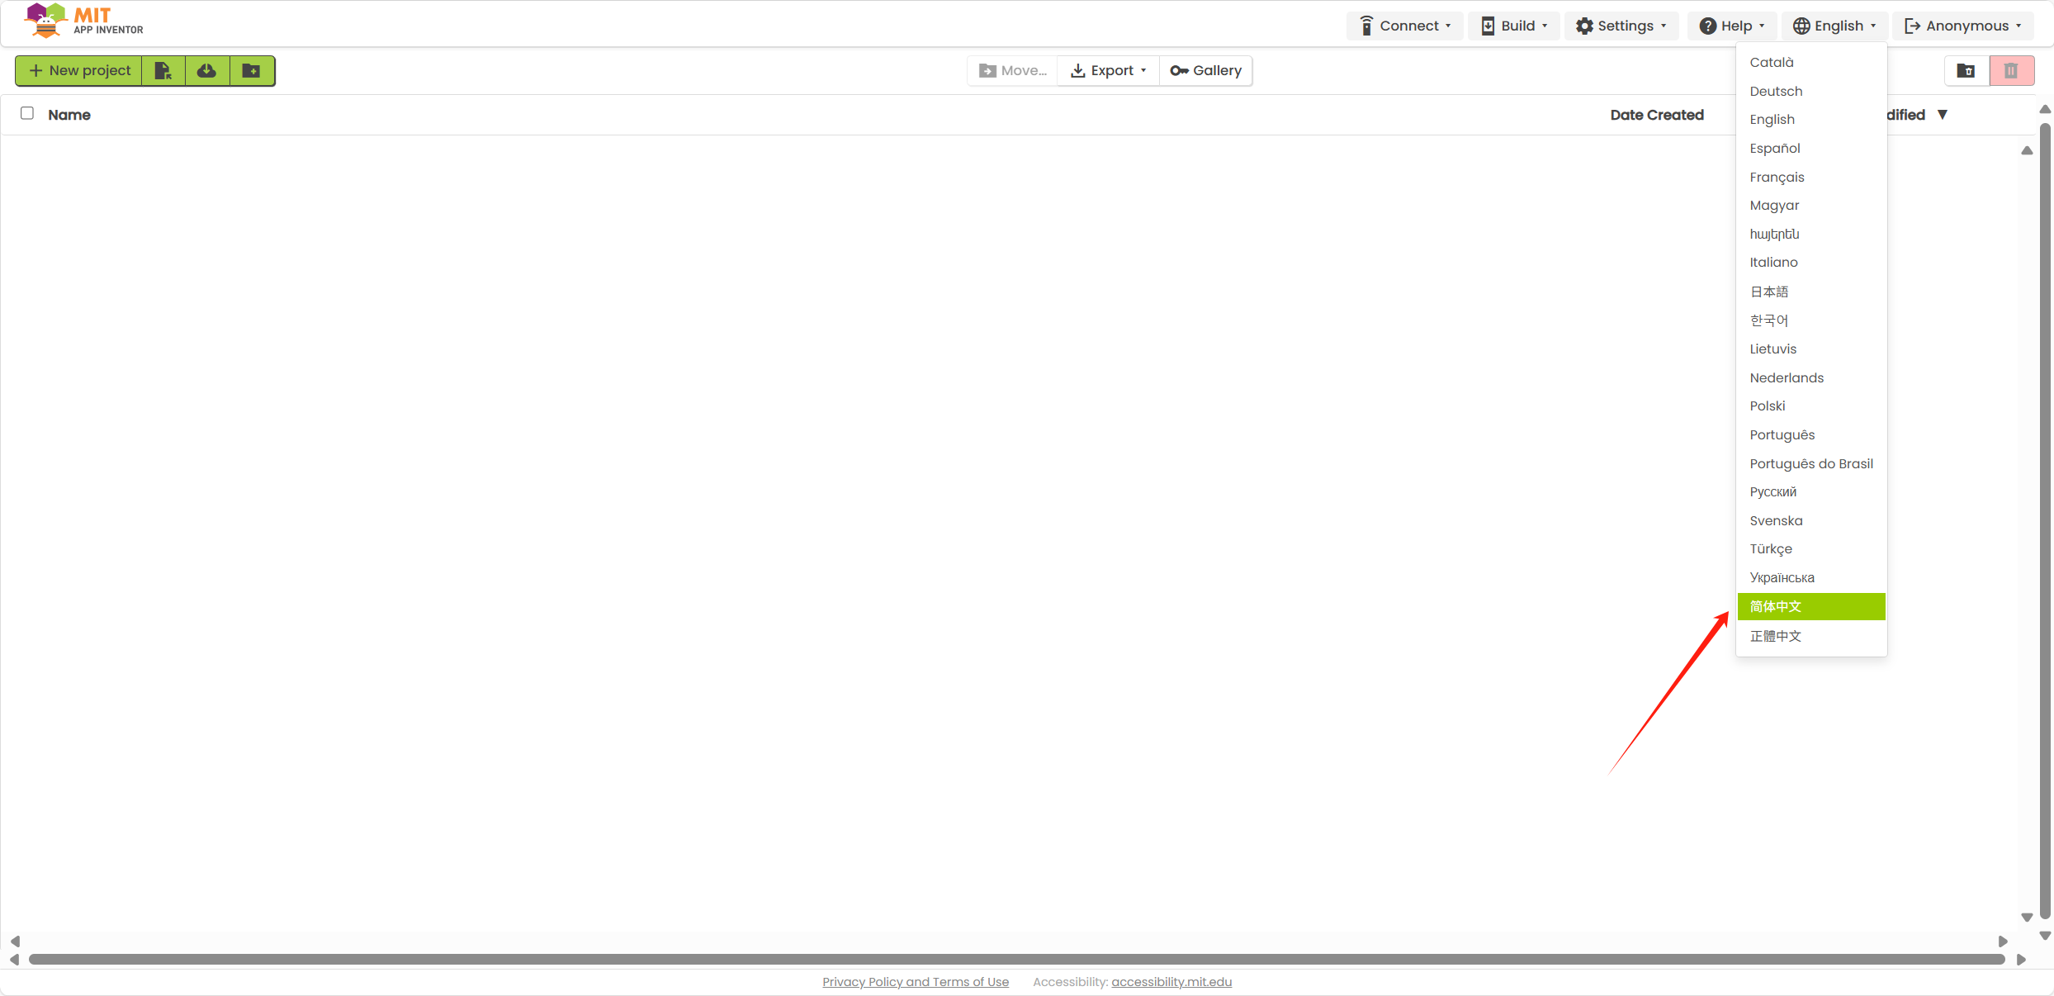Expand the Build dropdown menu
This screenshot has height=996, width=2054.
(1514, 26)
